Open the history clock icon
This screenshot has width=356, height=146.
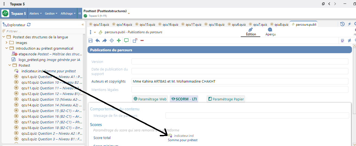click(x=342, y=24)
